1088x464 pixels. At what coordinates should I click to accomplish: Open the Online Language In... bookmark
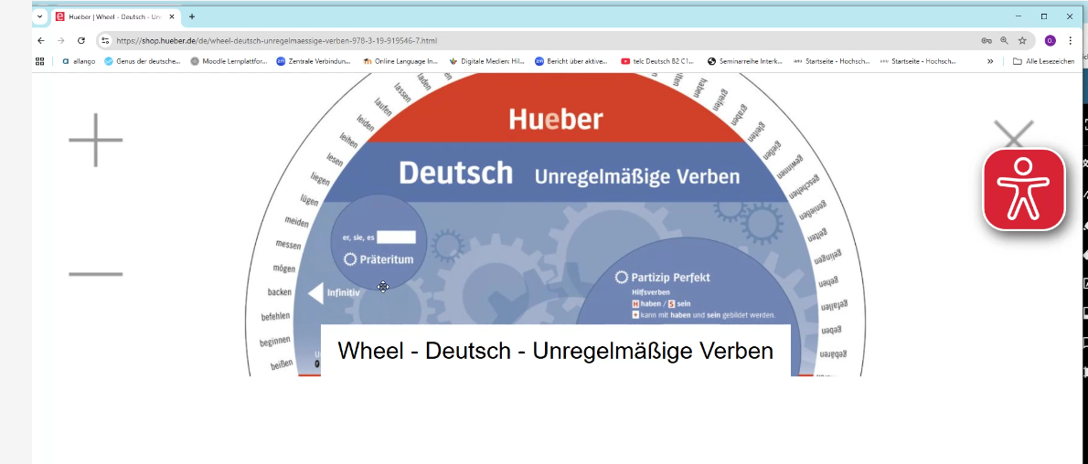coord(400,61)
